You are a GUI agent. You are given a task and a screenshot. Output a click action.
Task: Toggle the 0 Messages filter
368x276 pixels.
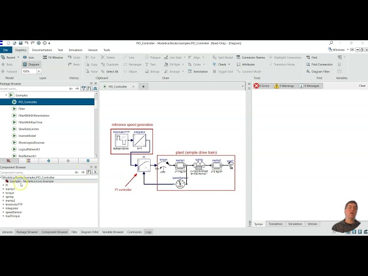309,86
